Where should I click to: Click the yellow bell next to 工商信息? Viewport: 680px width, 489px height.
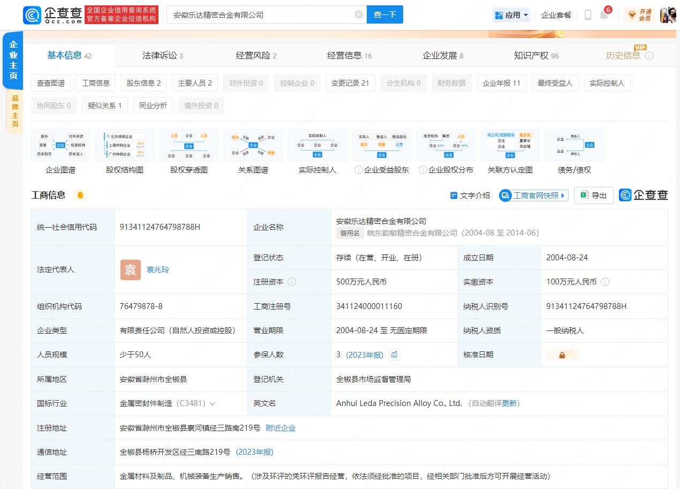click(80, 195)
